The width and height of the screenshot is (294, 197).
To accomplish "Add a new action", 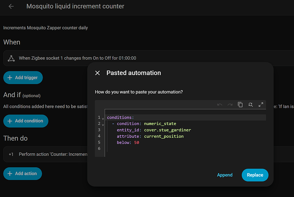I will click(23, 174).
